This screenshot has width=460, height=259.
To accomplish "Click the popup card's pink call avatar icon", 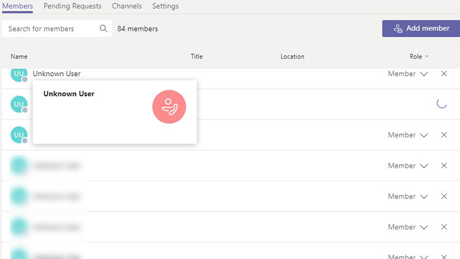I will click(169, 106).
